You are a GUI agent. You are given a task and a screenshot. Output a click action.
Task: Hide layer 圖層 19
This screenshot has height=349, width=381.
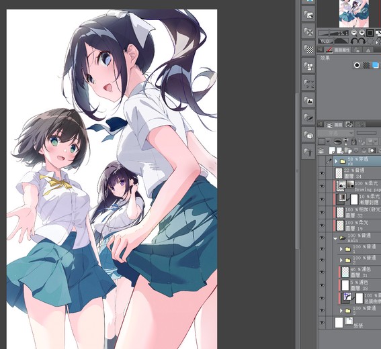point(322,226)
